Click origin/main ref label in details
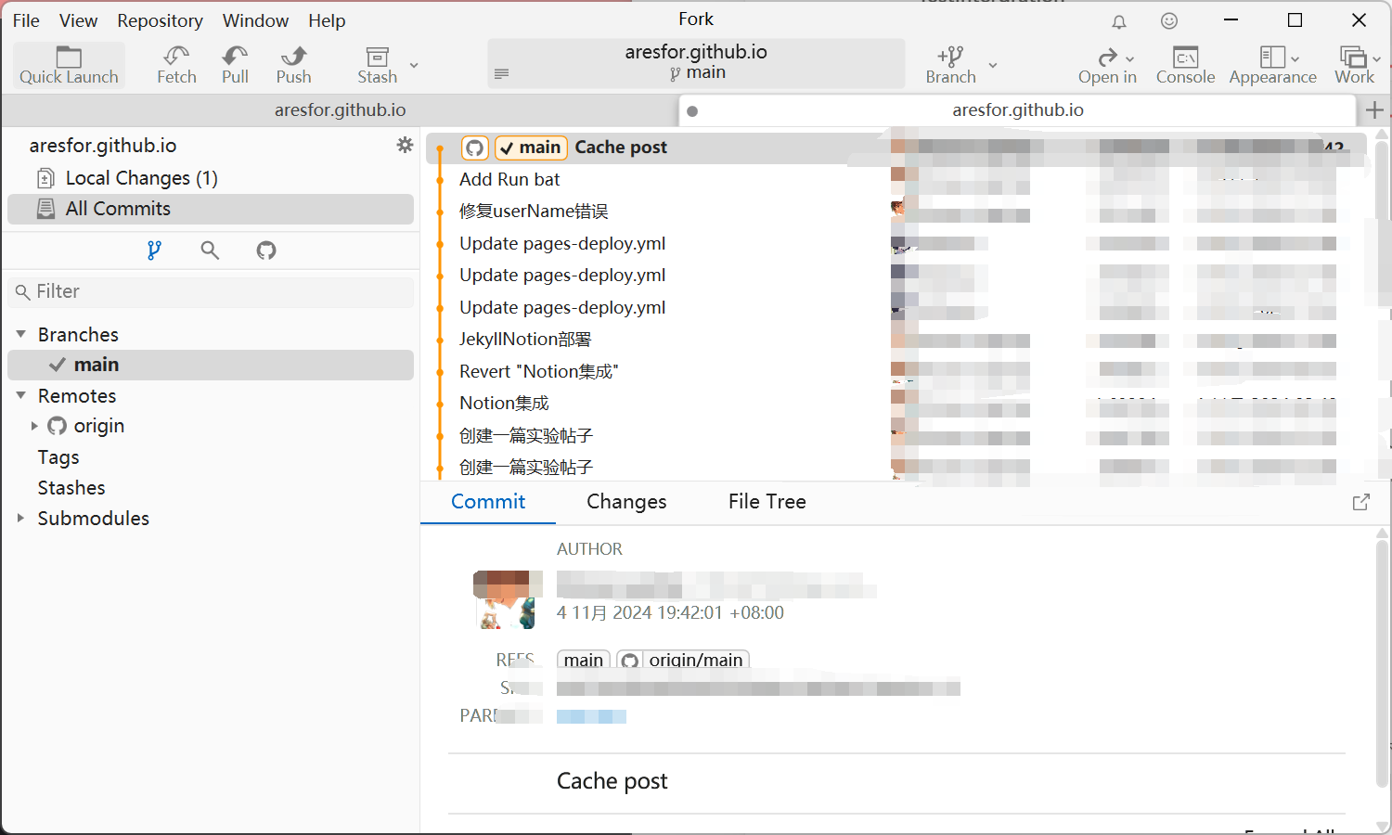Viewport: 1392px width, 835px height. point(683,660)
